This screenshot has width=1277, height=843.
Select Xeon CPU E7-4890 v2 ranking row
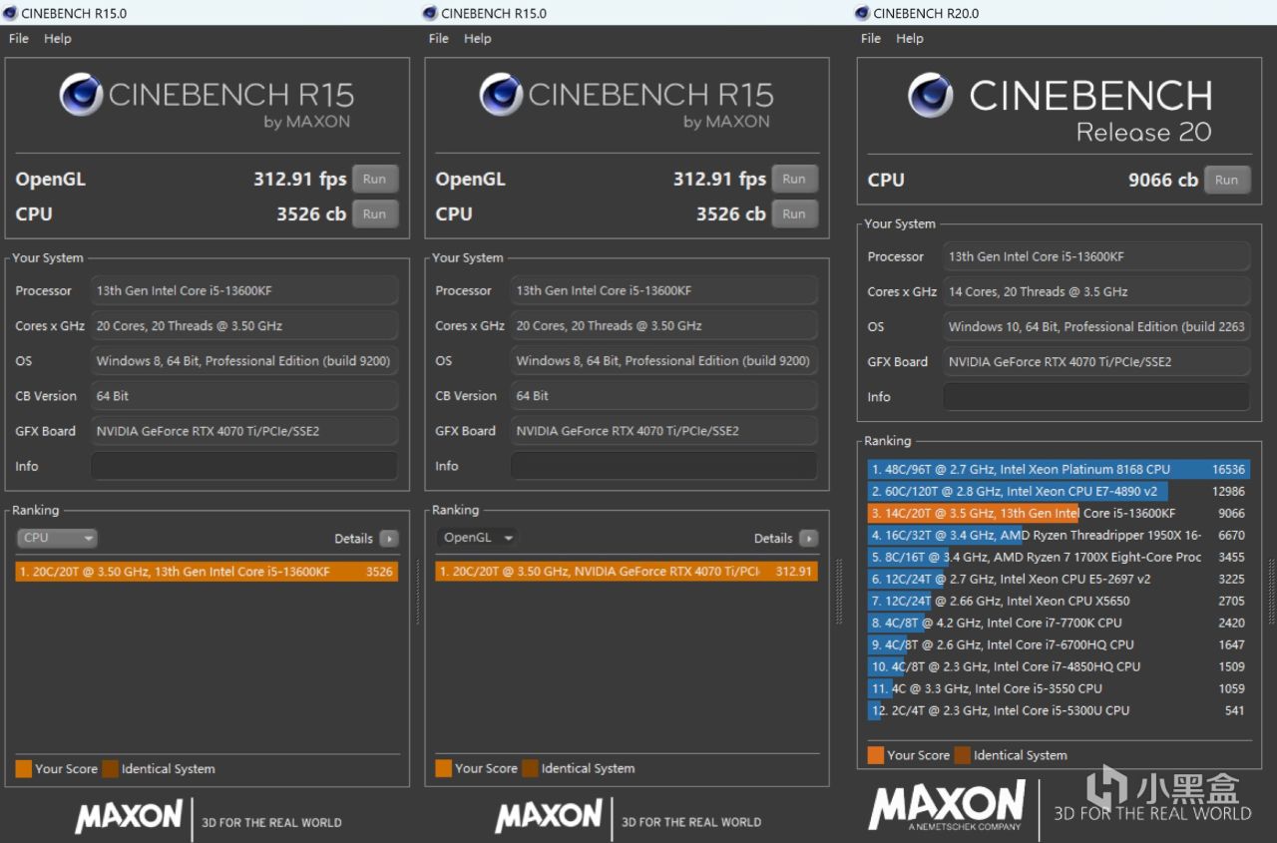(x=1059, y=491)
